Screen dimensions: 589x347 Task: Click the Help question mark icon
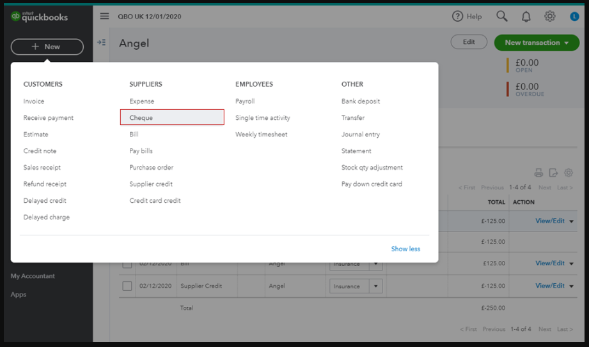[457, 17]
